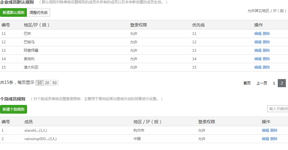This screenshot has width=288, height=150.
Task: Show 50 items per page
Action: (x=55, y=83)
